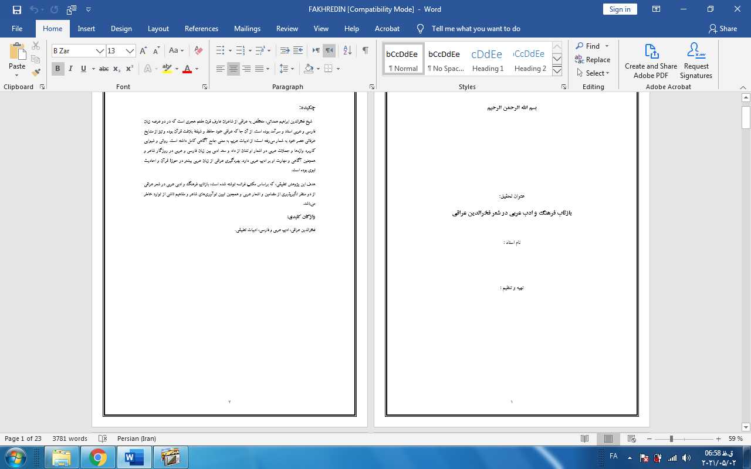Click the Sign in button
The image size is (751, 469).
click(620, 9)
